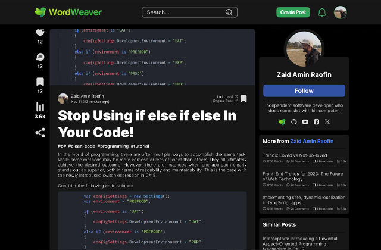This screenshot has width=381, height=250.
Task: Open the author's YouTube channel icon
Action: [x=305, y=121]
